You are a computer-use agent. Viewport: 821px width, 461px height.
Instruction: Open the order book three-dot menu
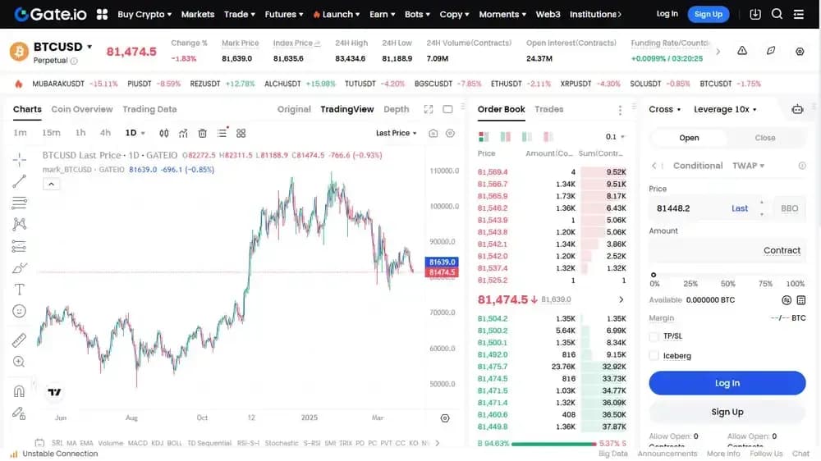click(620, 110)
